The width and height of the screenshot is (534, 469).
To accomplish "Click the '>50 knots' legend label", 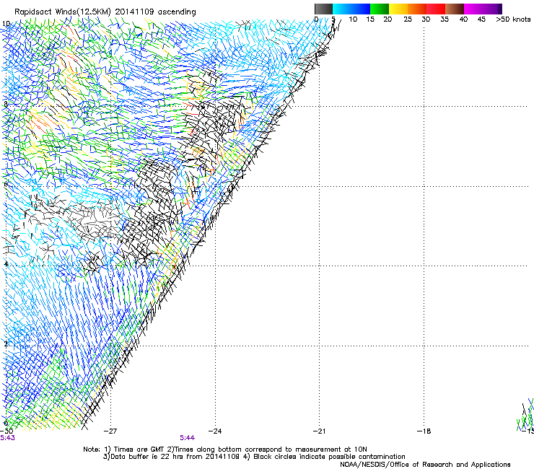I will [x=513, y=19].
